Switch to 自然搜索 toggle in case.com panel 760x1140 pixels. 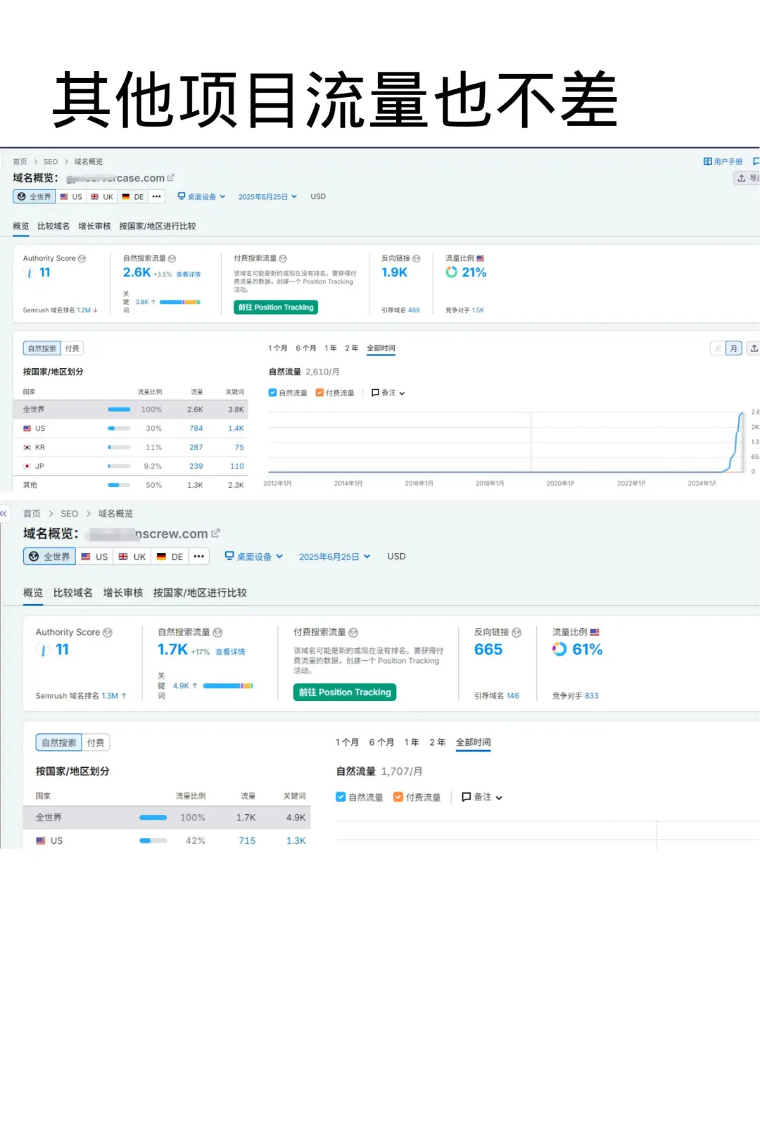point(42,348)
